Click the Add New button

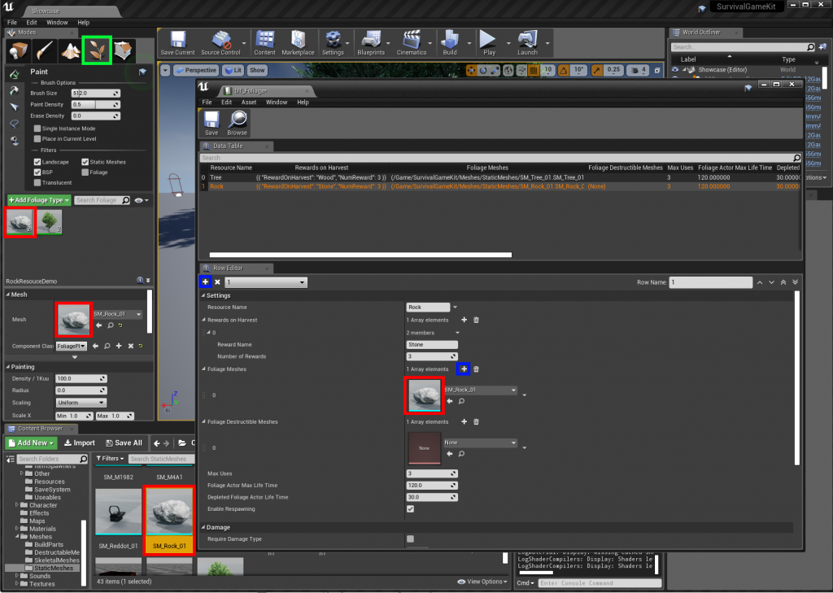pos(32,443)
